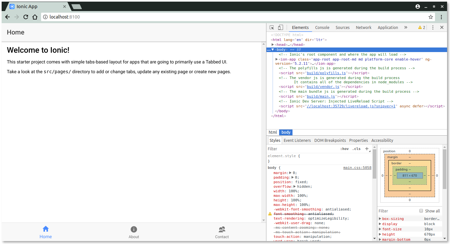Click the Home tab icon in app footer

click(x=46, y=229)
